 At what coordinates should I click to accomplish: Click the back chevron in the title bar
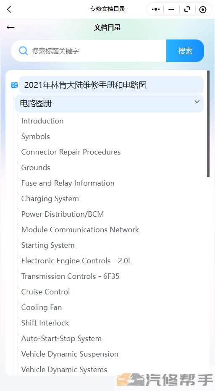click(9, 10)
